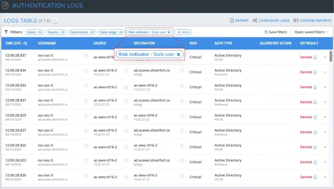
Task: Expand the 12:00:28.834 log row chevron
Action: tap(325, 72)
